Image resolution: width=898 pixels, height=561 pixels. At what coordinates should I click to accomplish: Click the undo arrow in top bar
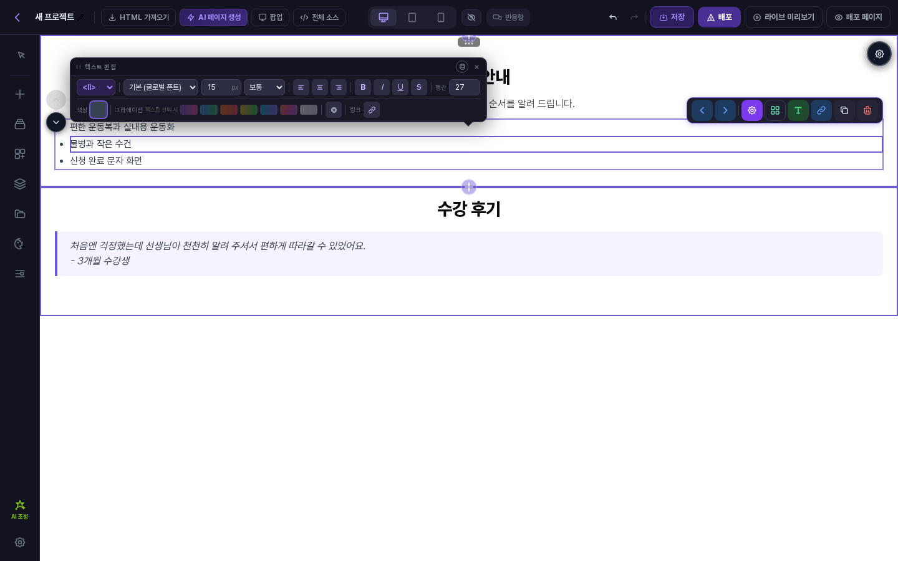coord(613,17)
